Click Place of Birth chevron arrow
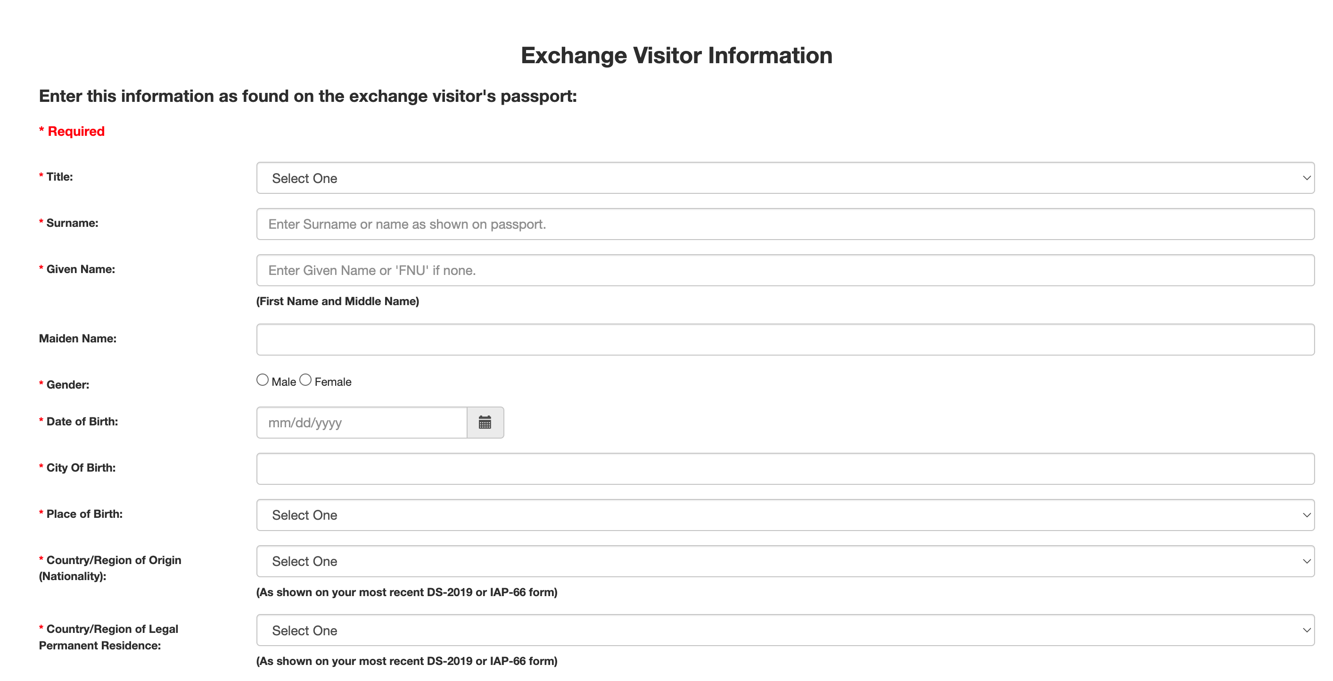This screenshot has height=681, width=1333. (x=1306, y=515)
